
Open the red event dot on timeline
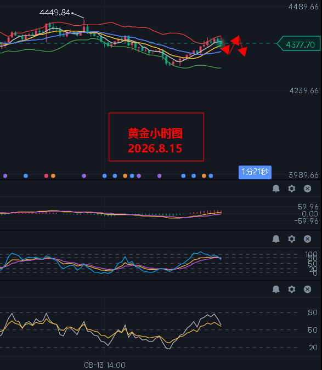click(x=46, y=176)
